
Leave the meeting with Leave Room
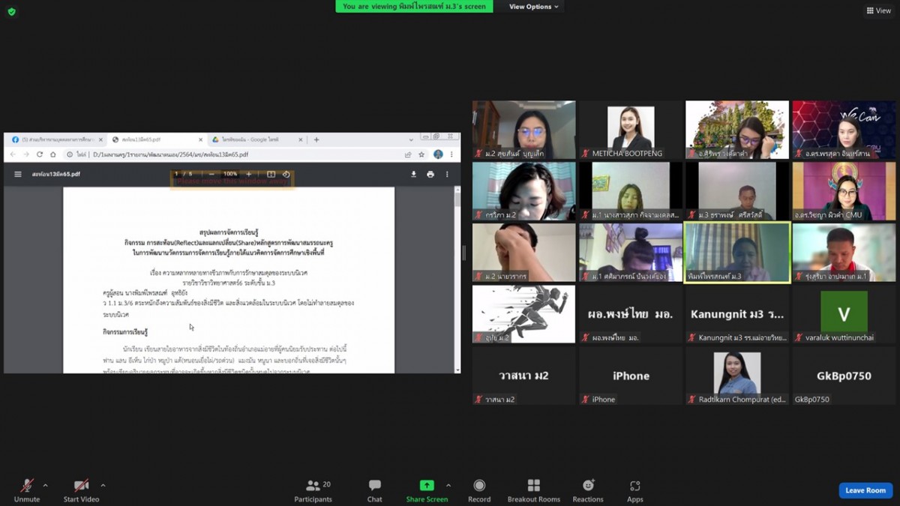pyautogui.click(x=865, y=490)
